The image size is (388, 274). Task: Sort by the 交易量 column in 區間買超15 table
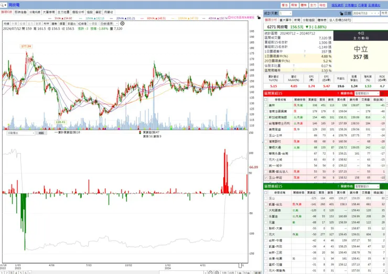pyautogui.click(x=366, y=100)
